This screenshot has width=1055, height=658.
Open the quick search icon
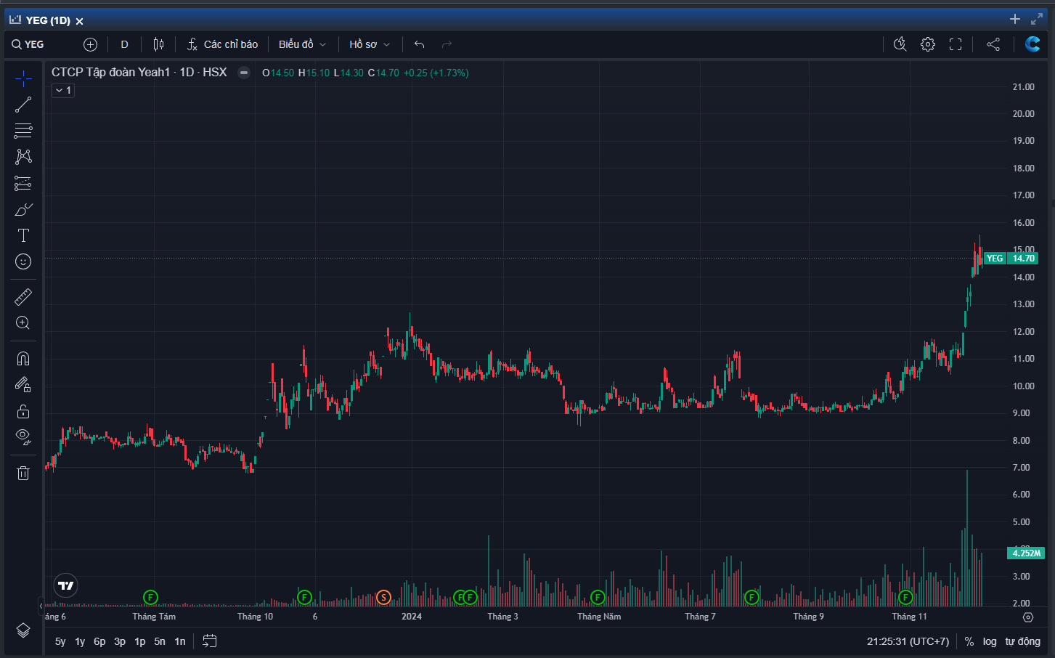click(x=900, y=44)
